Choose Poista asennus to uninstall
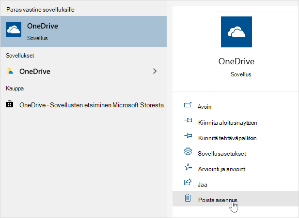The image size is (299, 218). (x=236, y=199)
